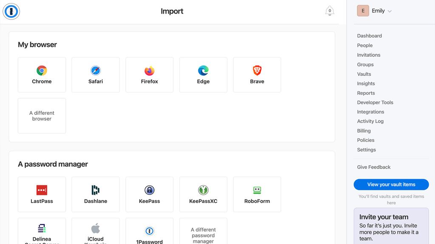This screenshot has height=244, width=435.
Task: Click the 1Password logo top left
Action: 11,11
